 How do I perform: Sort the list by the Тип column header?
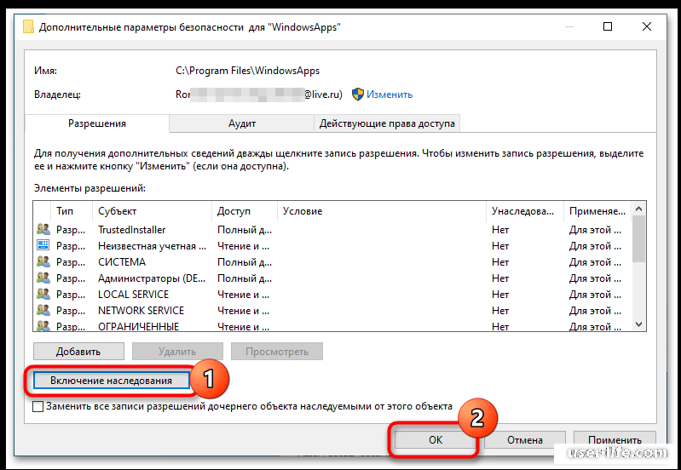coord(72,211)
